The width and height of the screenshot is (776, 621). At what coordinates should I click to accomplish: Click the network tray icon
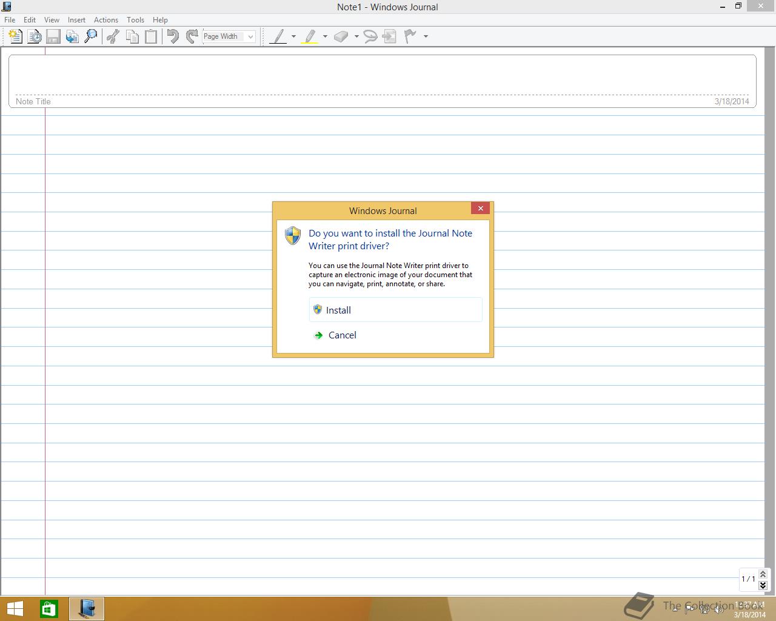pos(704,609)
